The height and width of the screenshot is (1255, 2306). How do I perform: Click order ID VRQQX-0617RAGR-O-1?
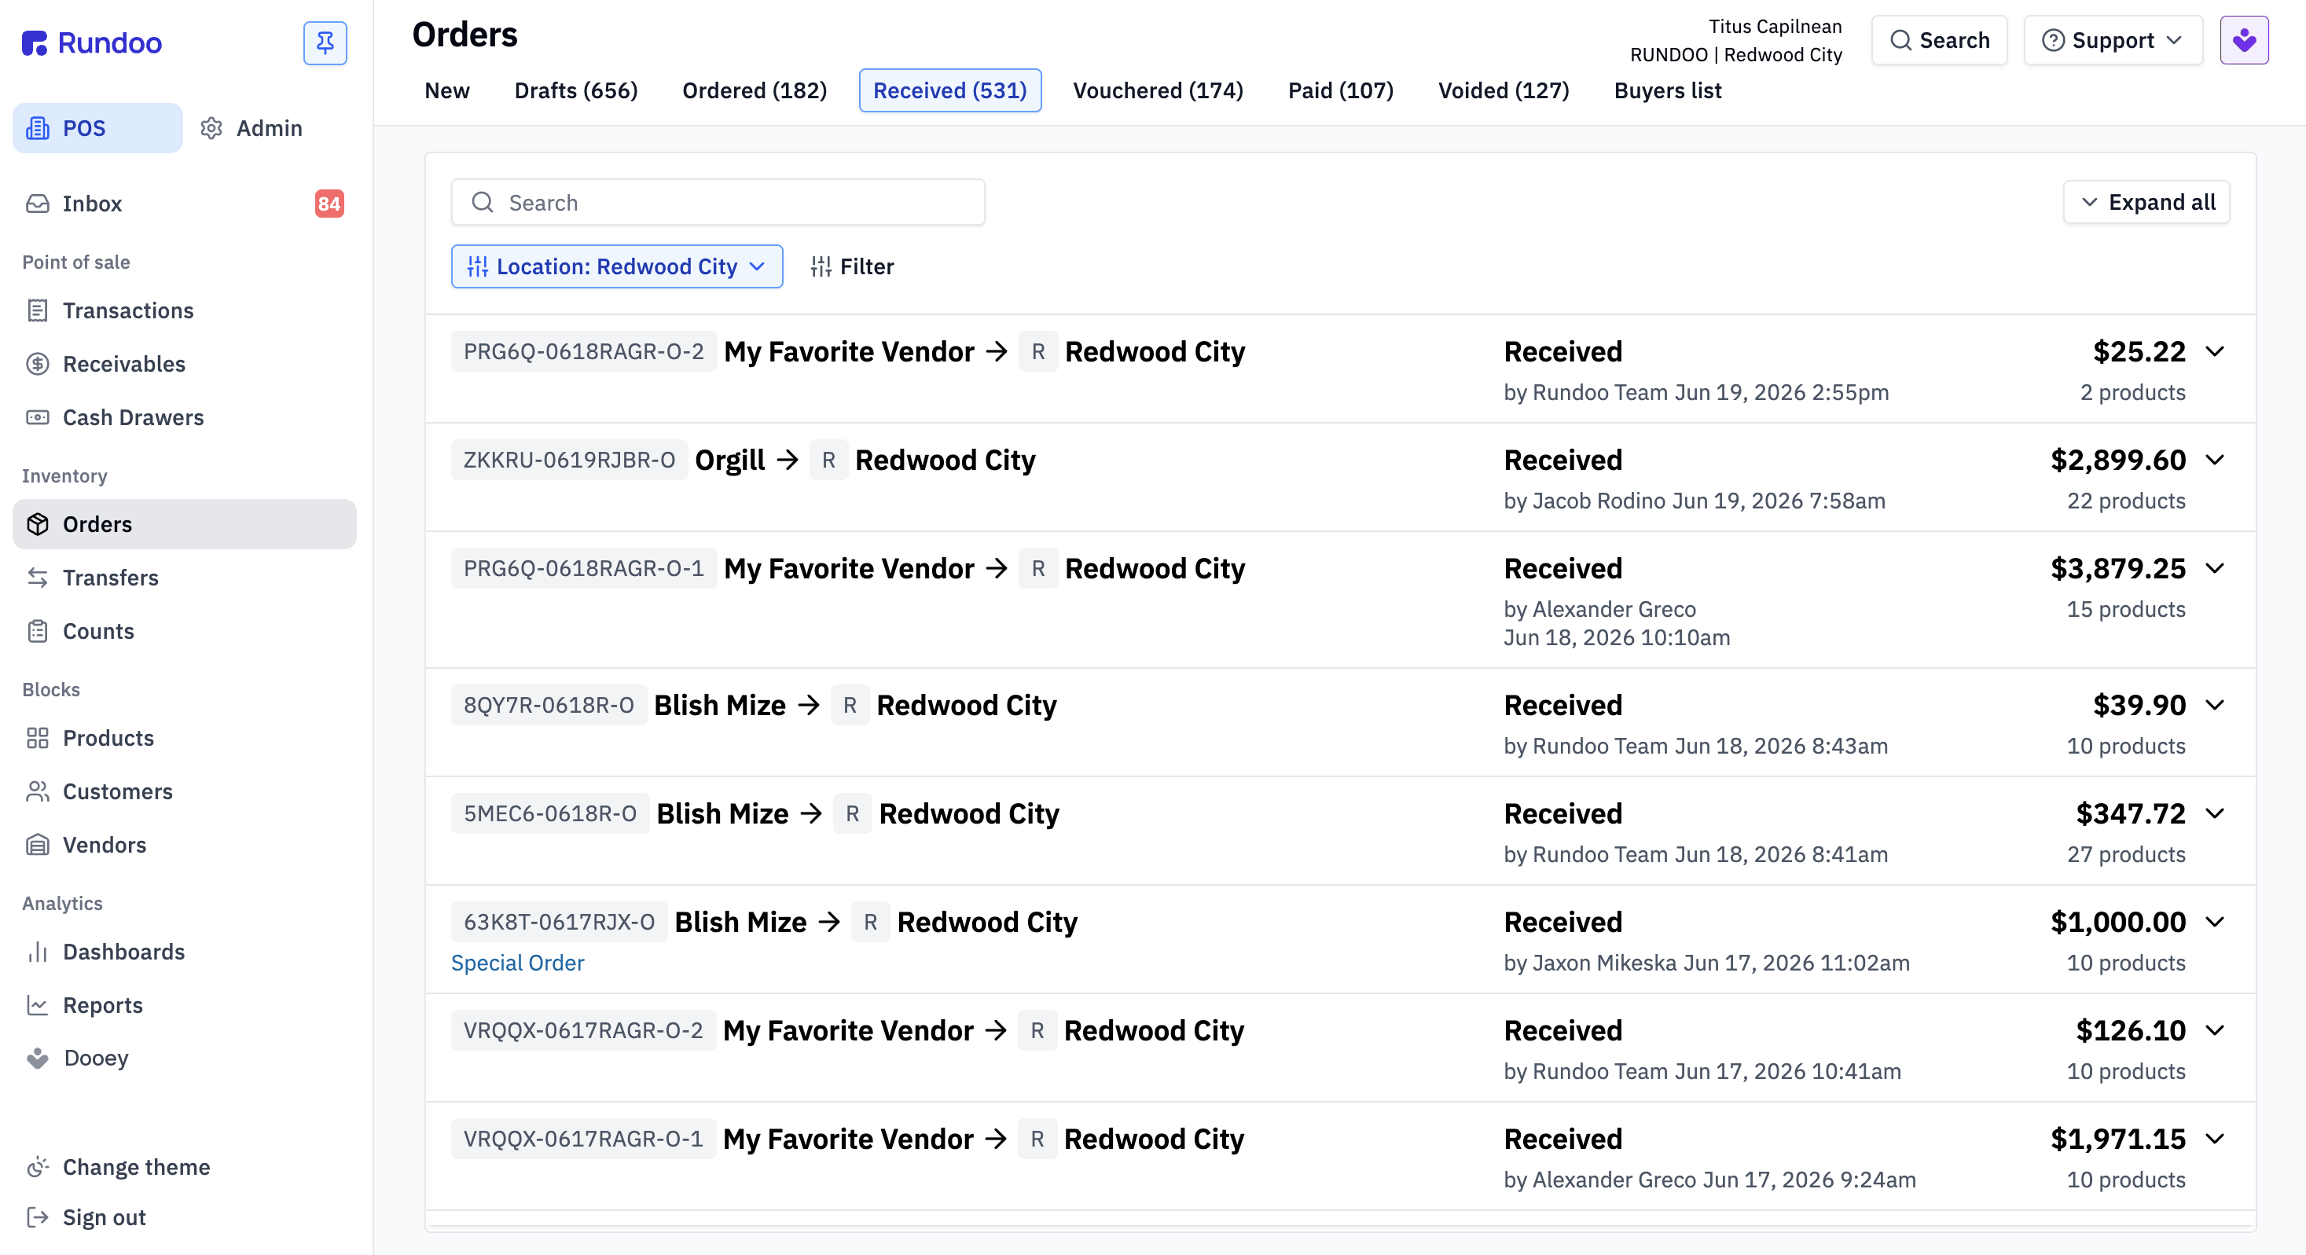(x=582, y=1139)
